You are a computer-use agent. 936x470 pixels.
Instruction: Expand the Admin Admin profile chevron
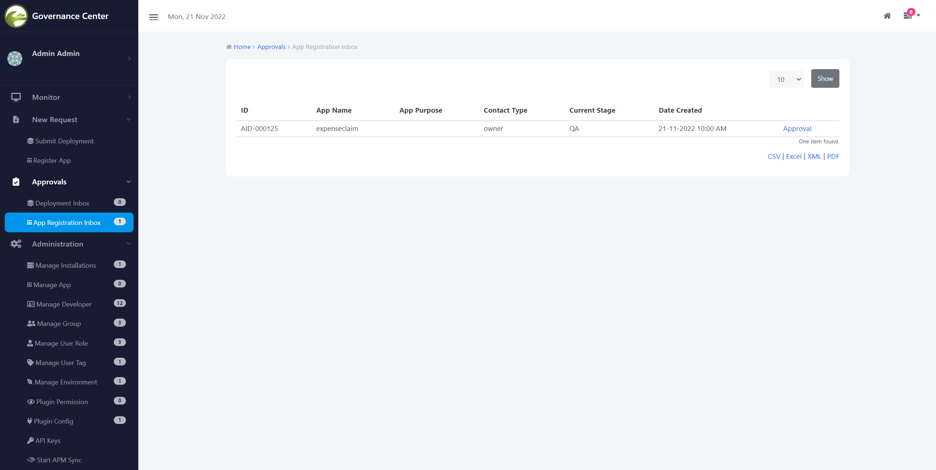tap(129, 59)
